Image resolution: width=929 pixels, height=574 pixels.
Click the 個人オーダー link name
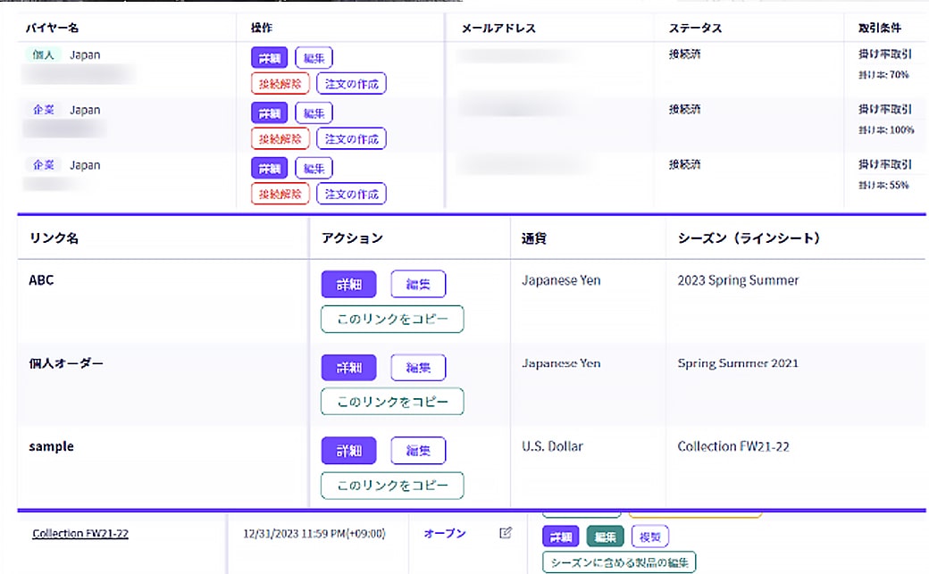tap(66, 363)
